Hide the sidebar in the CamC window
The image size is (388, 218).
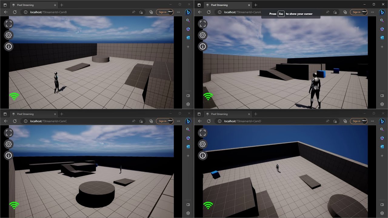(x=188, y=205)
